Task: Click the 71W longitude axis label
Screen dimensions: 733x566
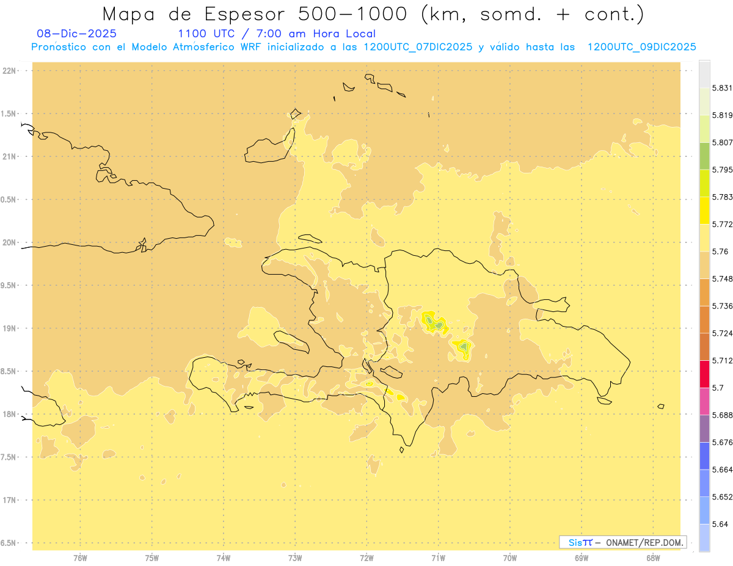Action: pos(439,558)
